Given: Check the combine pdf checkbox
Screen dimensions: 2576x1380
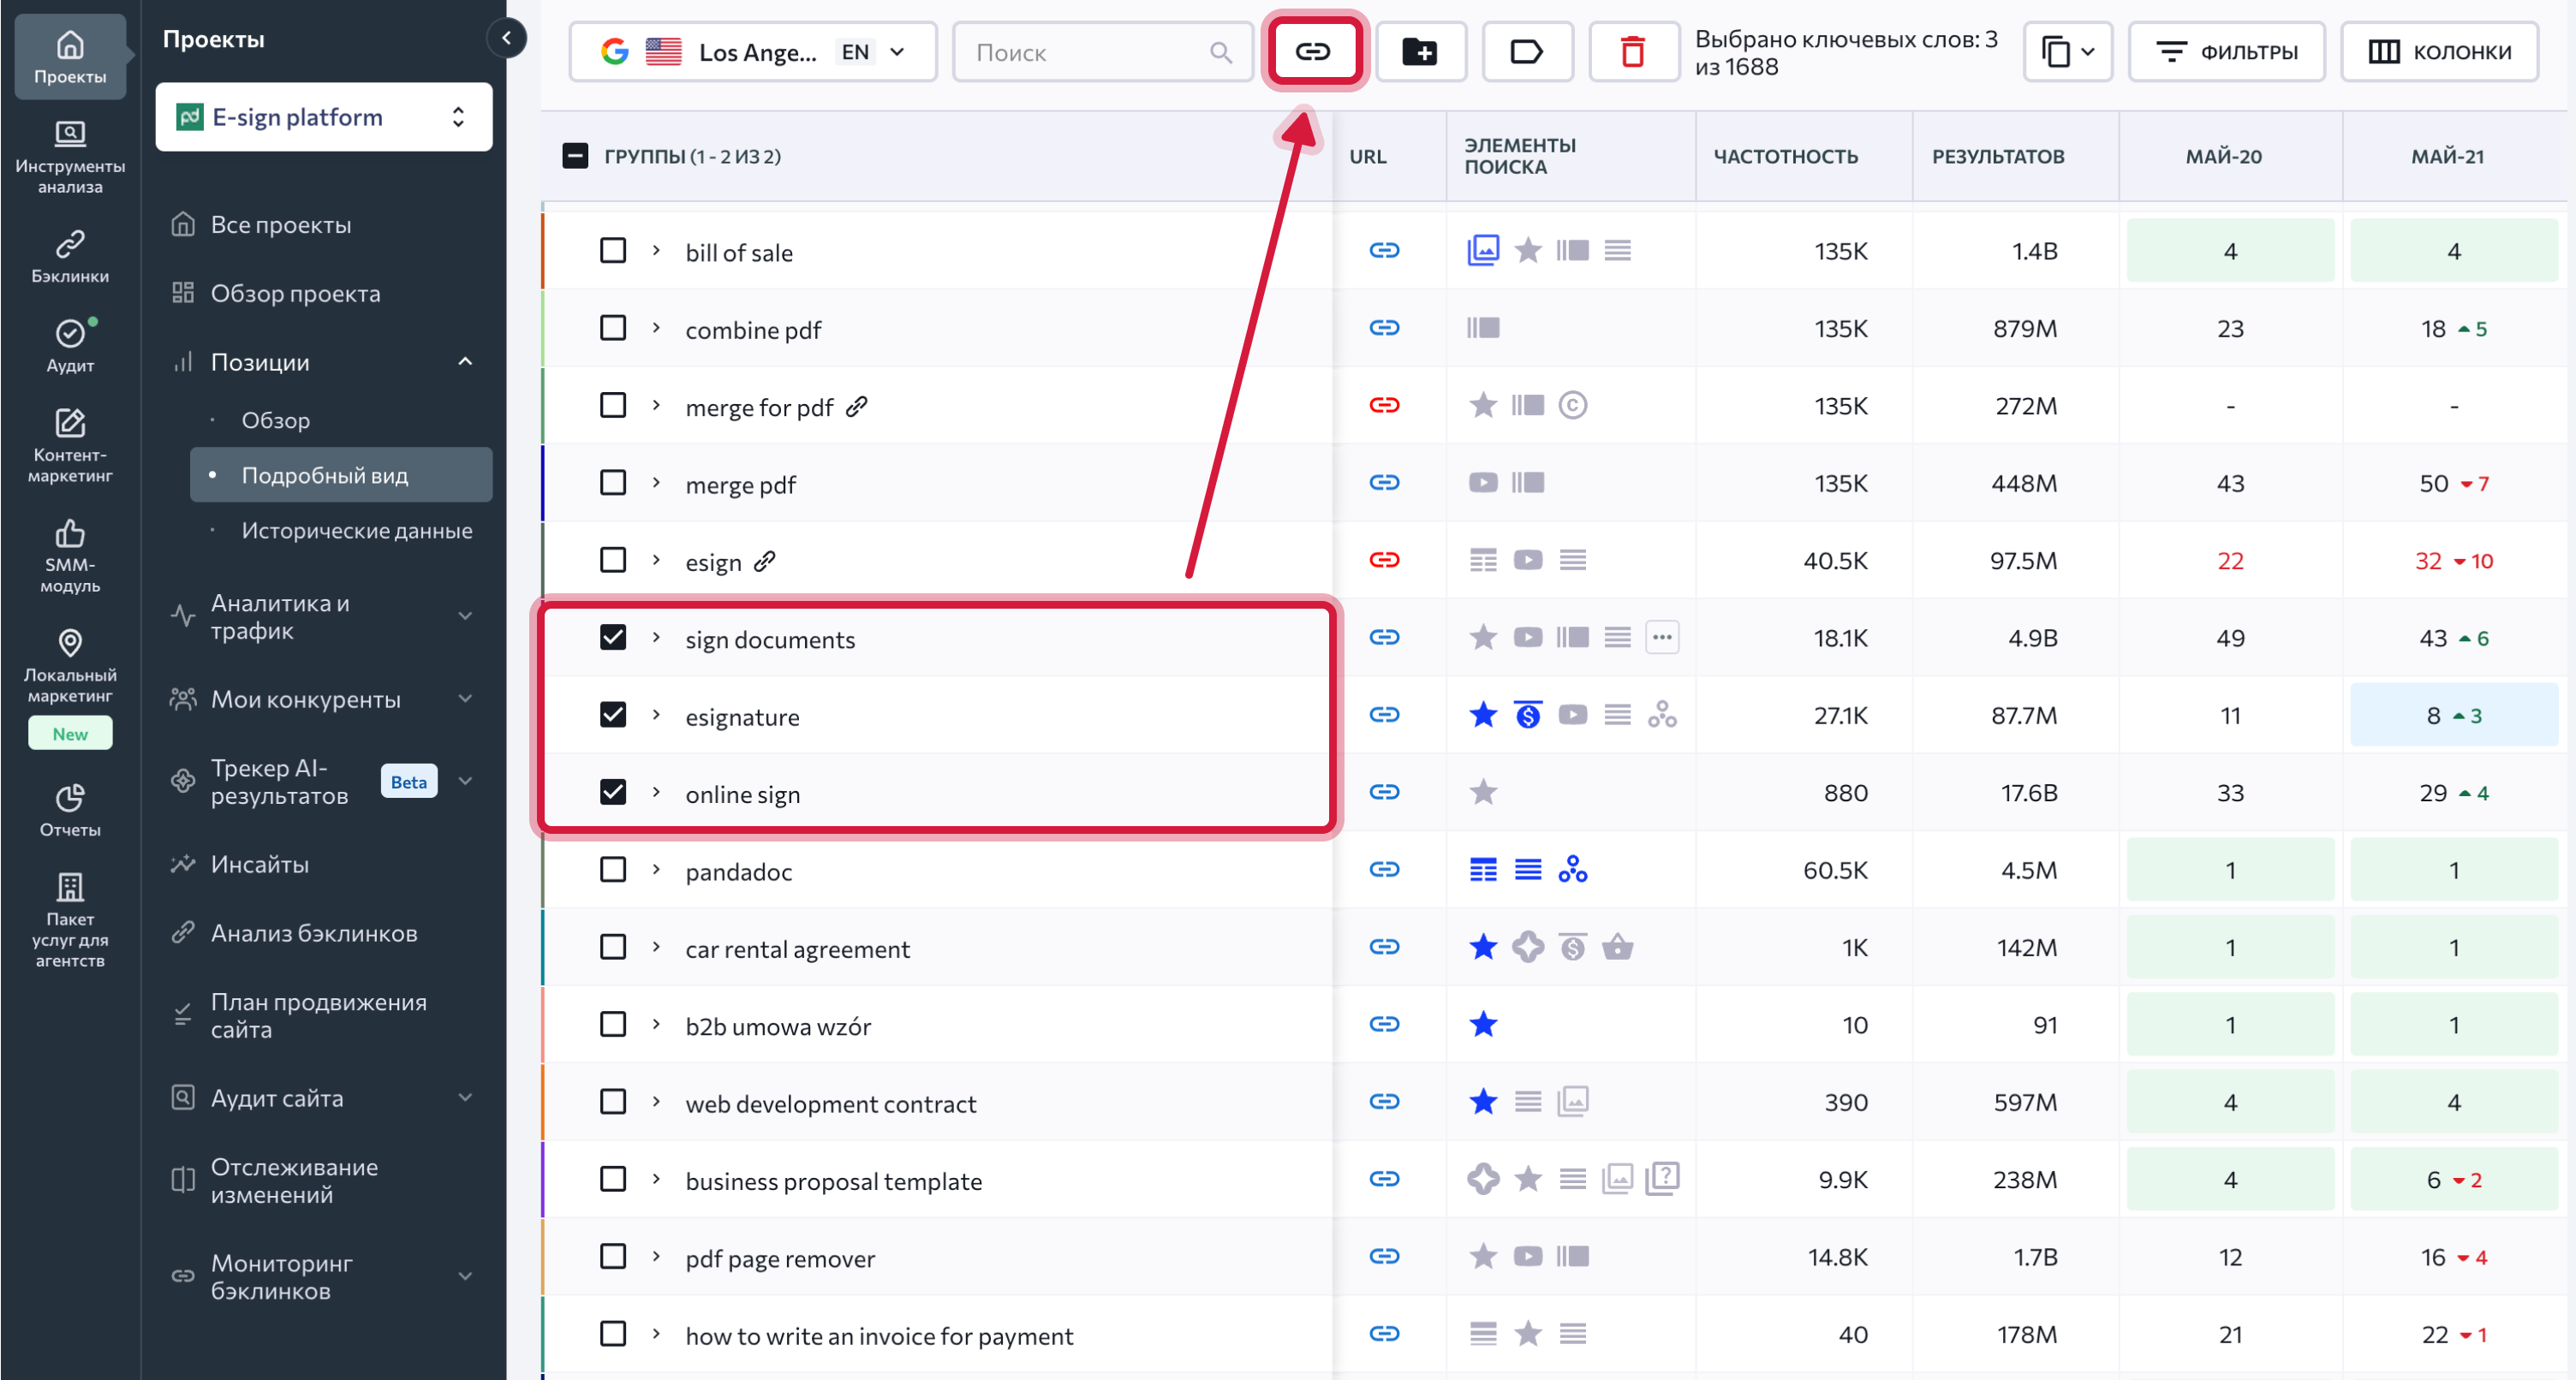Looking at the screenshot, I should click(613, 328).
